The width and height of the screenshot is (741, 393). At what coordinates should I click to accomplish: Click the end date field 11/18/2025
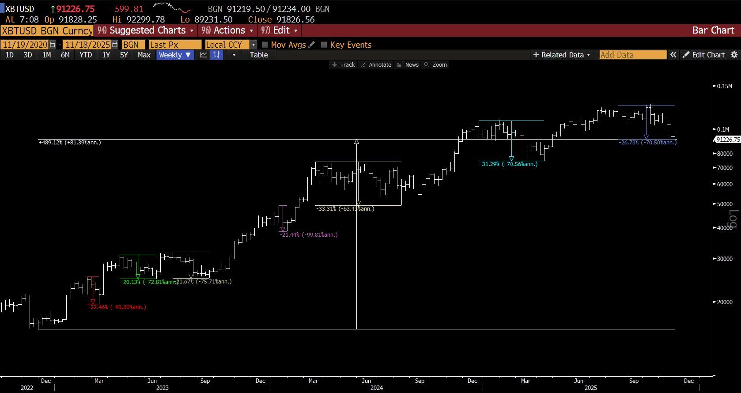point(87,45)
